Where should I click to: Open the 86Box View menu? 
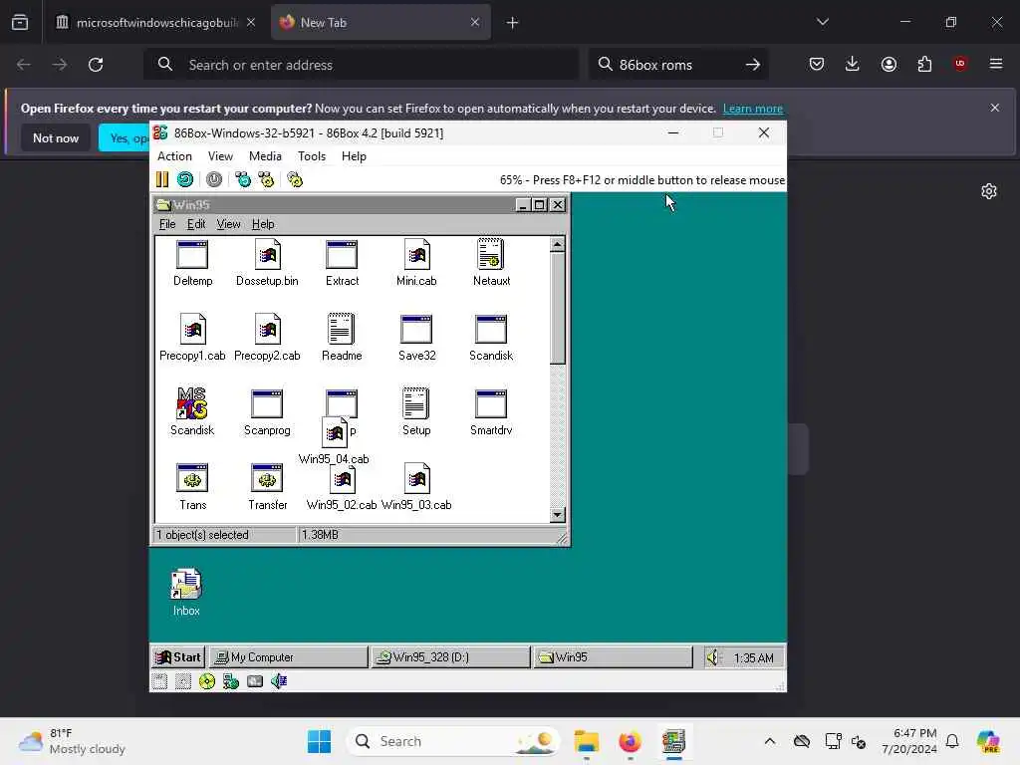(220, 156)
